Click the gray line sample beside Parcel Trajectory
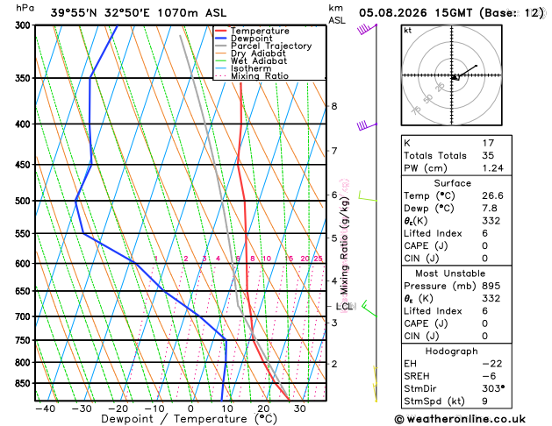 [x=221, y=46]
